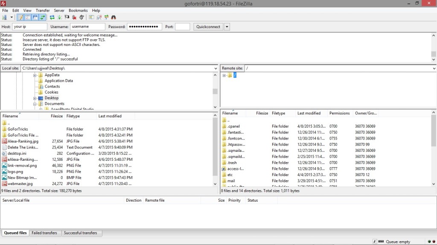Click the Port input field
This screenshot has width=437, height=245.
[x=183, y=27]
